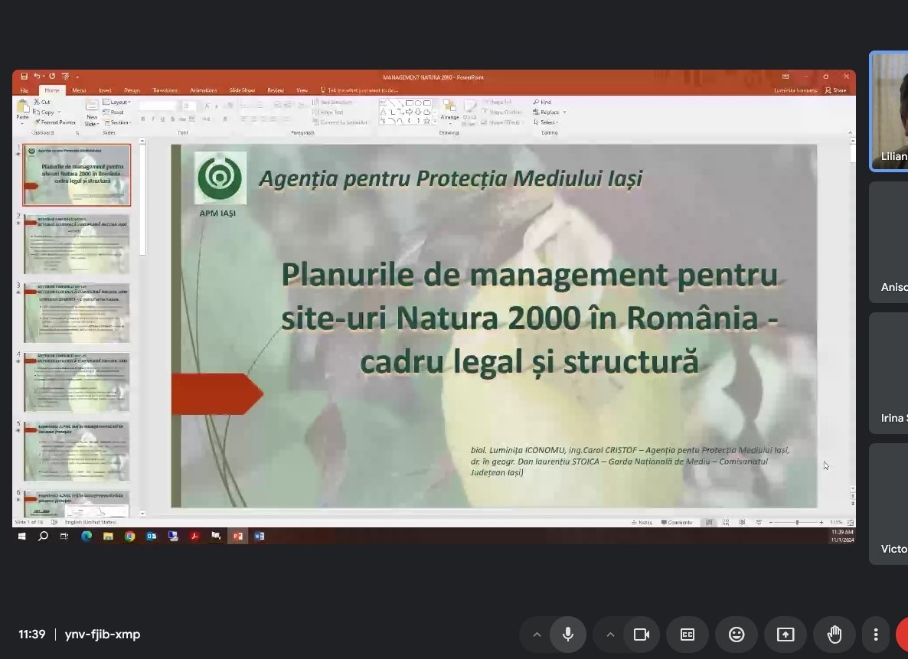Select slide 4 thumbnail in the panel
This screenshot has width=908, height=659.
click(77, 382)
